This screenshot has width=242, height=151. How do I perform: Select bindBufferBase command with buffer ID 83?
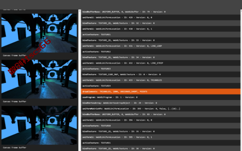(x=161, y=114)
